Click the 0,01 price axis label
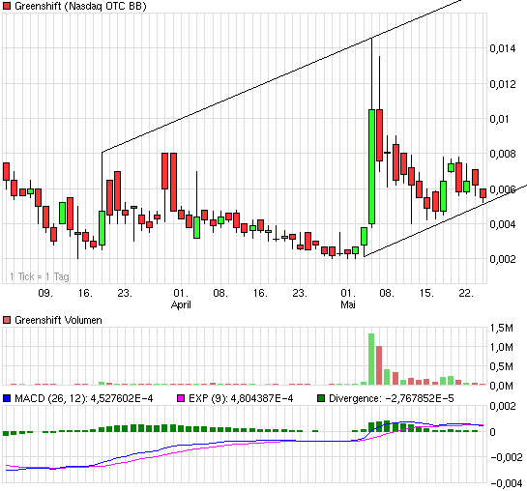Viewport: 527px width, 491px height. [500, 119]
